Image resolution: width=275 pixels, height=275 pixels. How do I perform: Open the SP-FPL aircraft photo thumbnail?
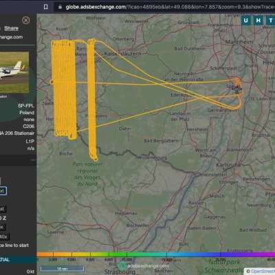[14, 72]
